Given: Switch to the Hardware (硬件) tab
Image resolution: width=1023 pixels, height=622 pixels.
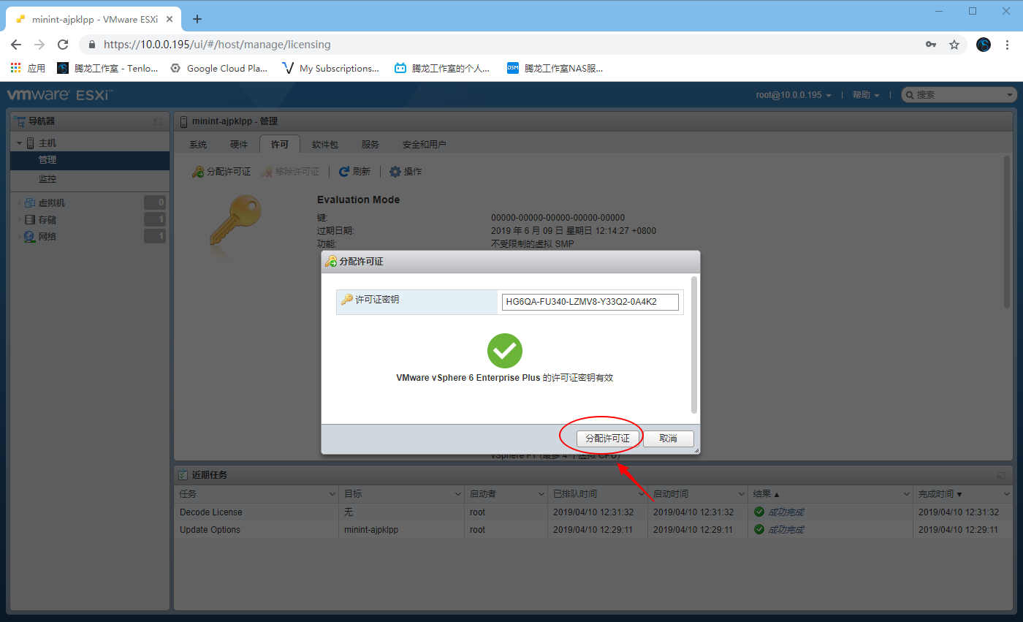Looking at the screenshot, I should 239,145.
